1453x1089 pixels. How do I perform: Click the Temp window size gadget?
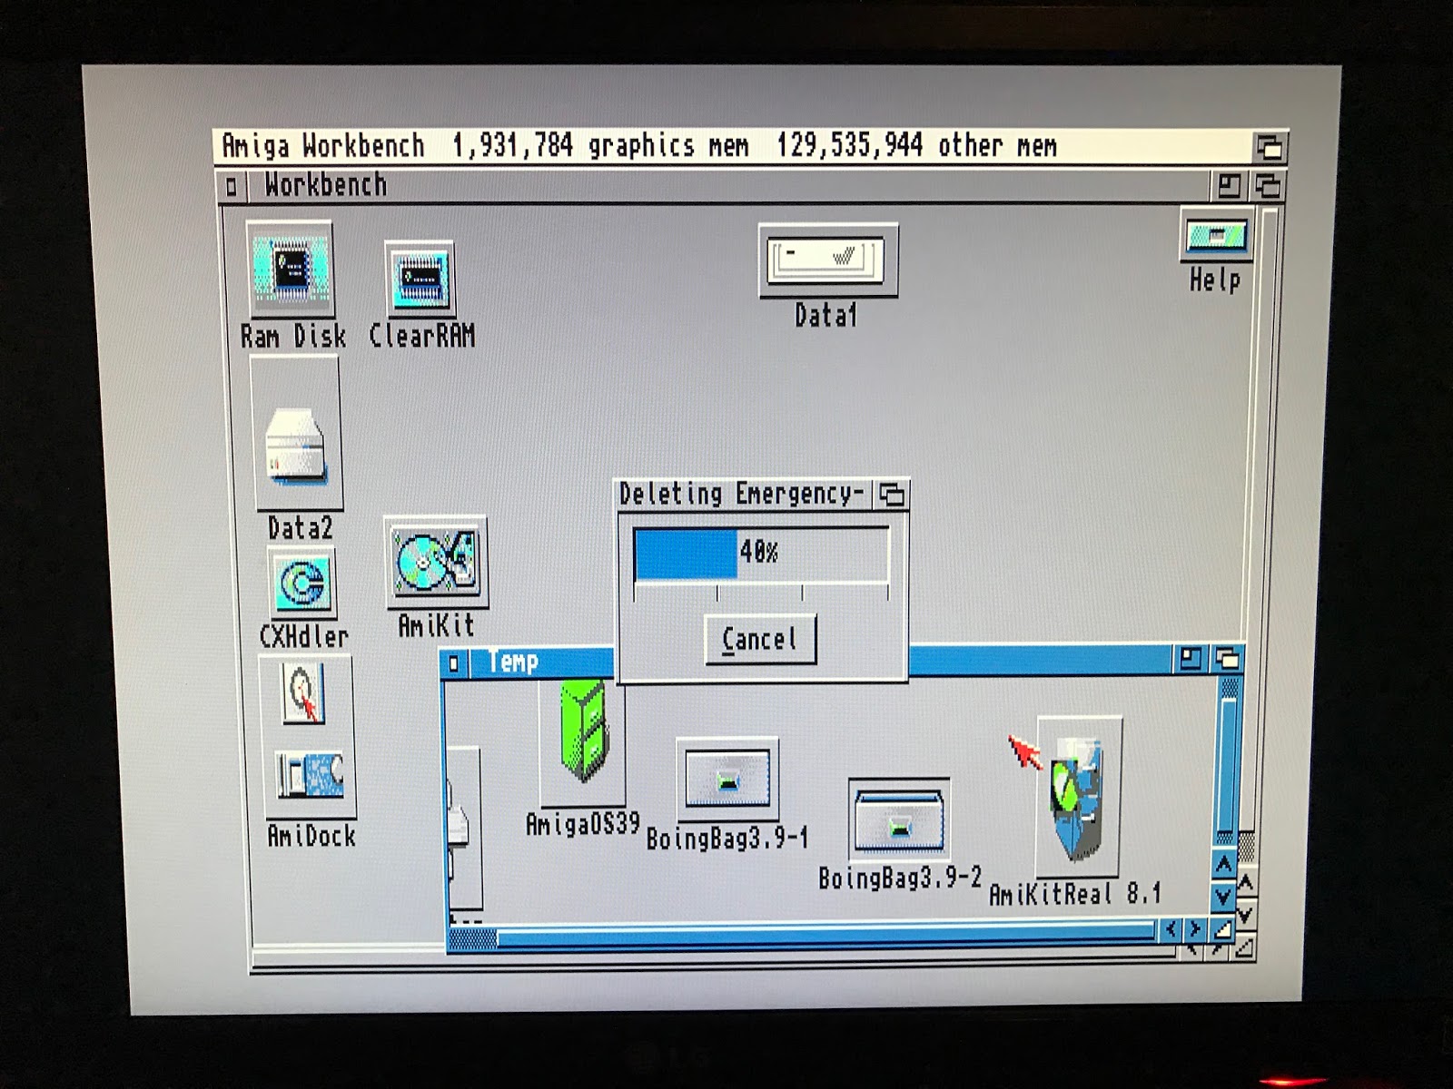click(1224, 930)
